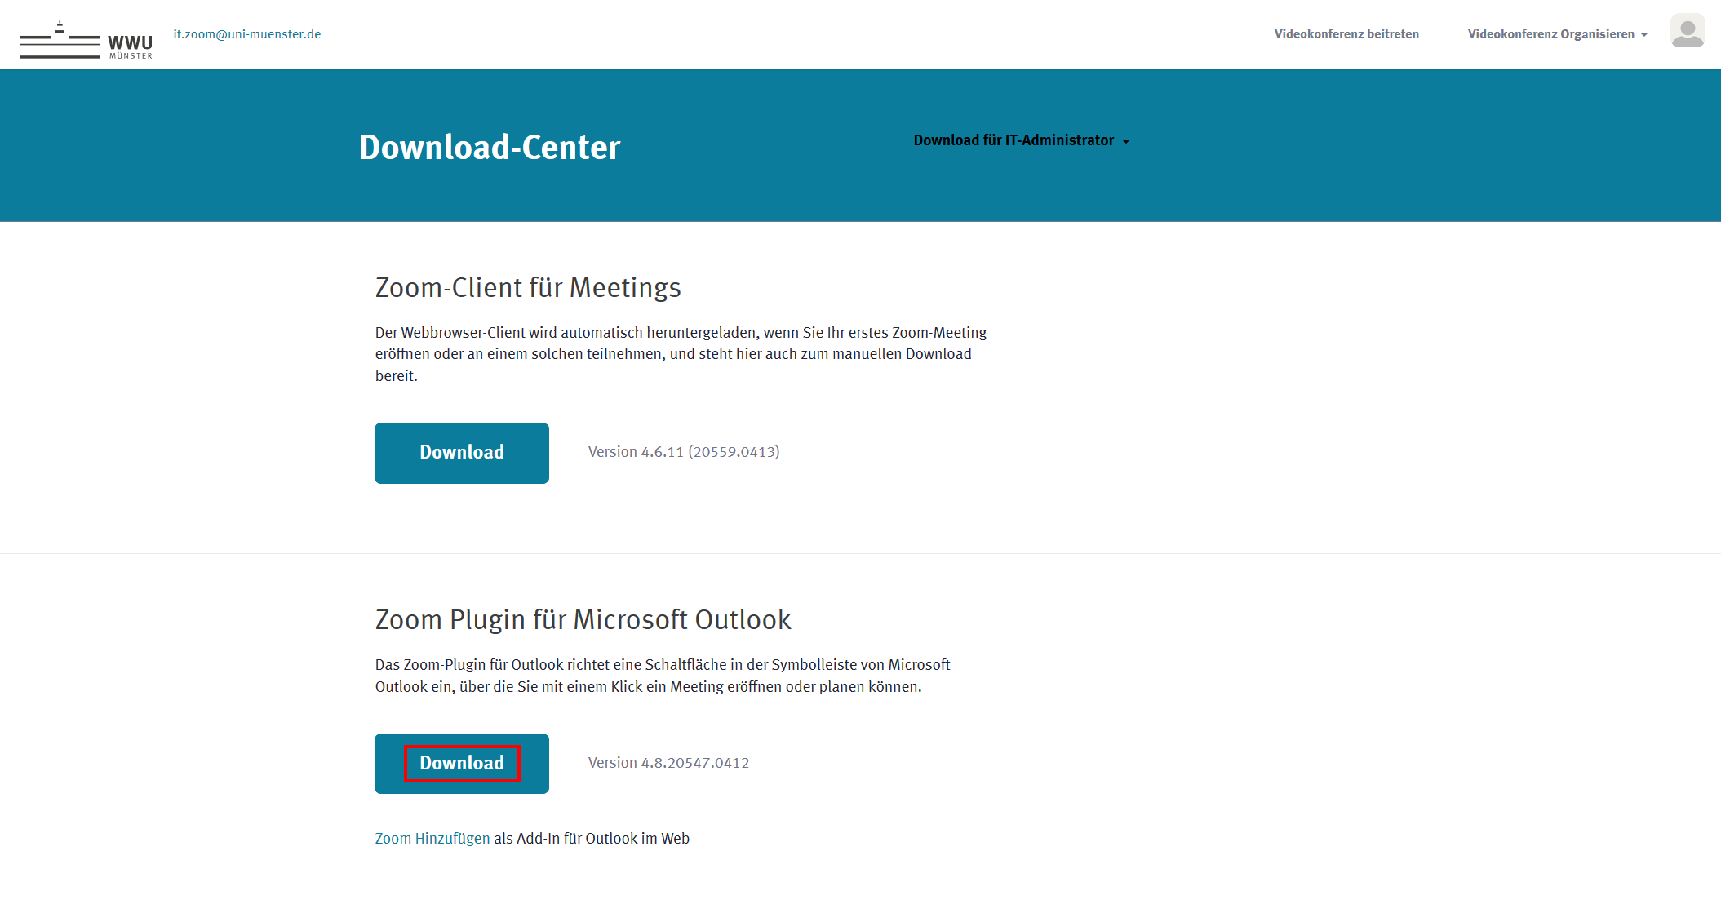The image size is (1721, 913).
Task: Open the it.zoom@uni-muenster.de email link
Action: 246,34
